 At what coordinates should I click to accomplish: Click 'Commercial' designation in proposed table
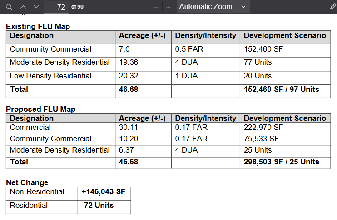(x=30, y=128)
